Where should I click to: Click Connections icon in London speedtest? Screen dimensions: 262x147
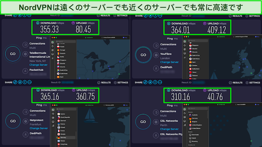click(x=156, y=46)
